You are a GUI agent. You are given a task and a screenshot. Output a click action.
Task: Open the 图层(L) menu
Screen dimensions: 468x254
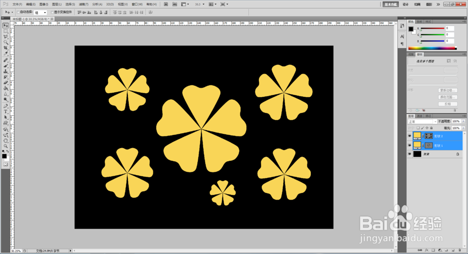click(57, 4)
